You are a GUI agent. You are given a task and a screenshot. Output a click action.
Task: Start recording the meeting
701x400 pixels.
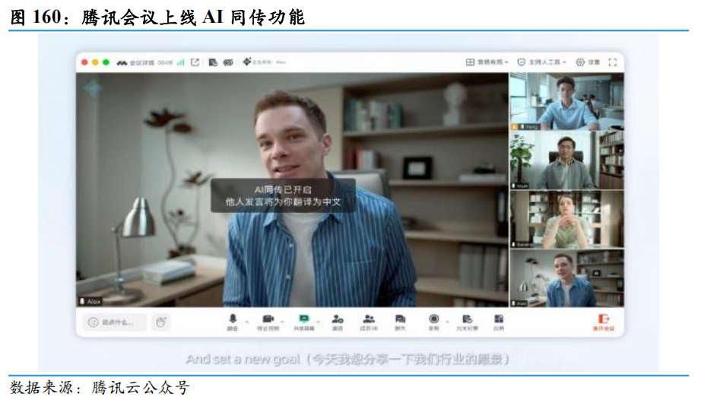pyautogui.click(x=433, y=322)
